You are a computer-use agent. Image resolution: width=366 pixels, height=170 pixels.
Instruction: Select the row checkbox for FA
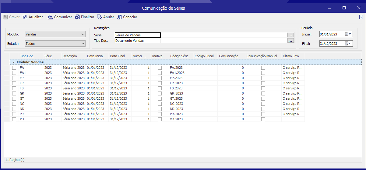(x=14, y=68)
